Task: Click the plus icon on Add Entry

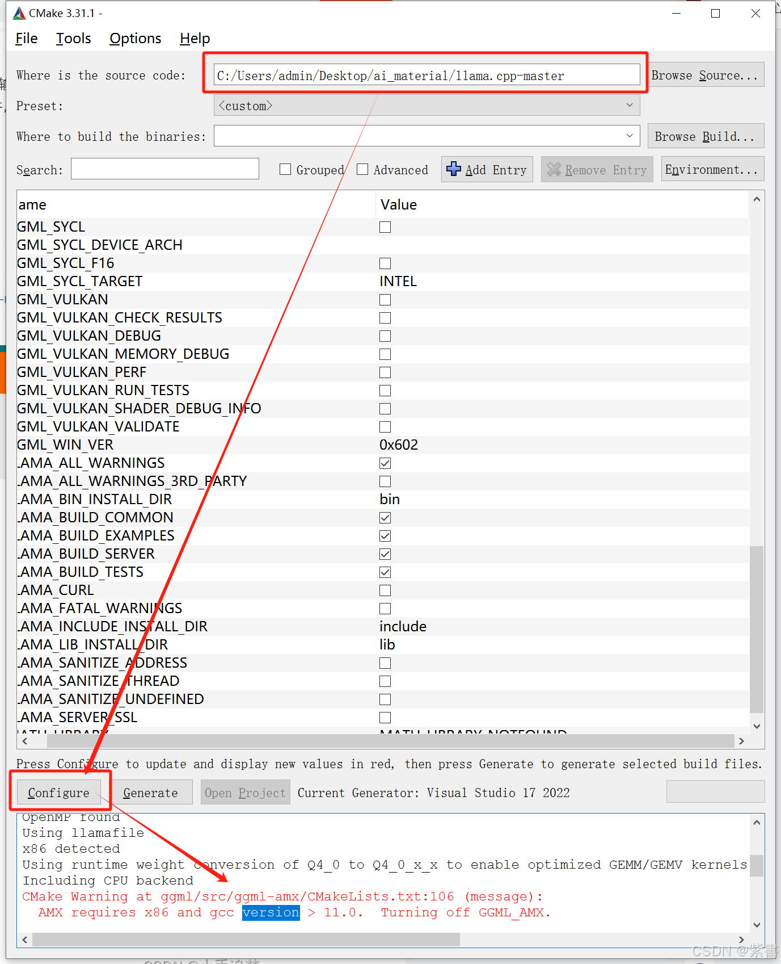Action: [x=454, y=169]
